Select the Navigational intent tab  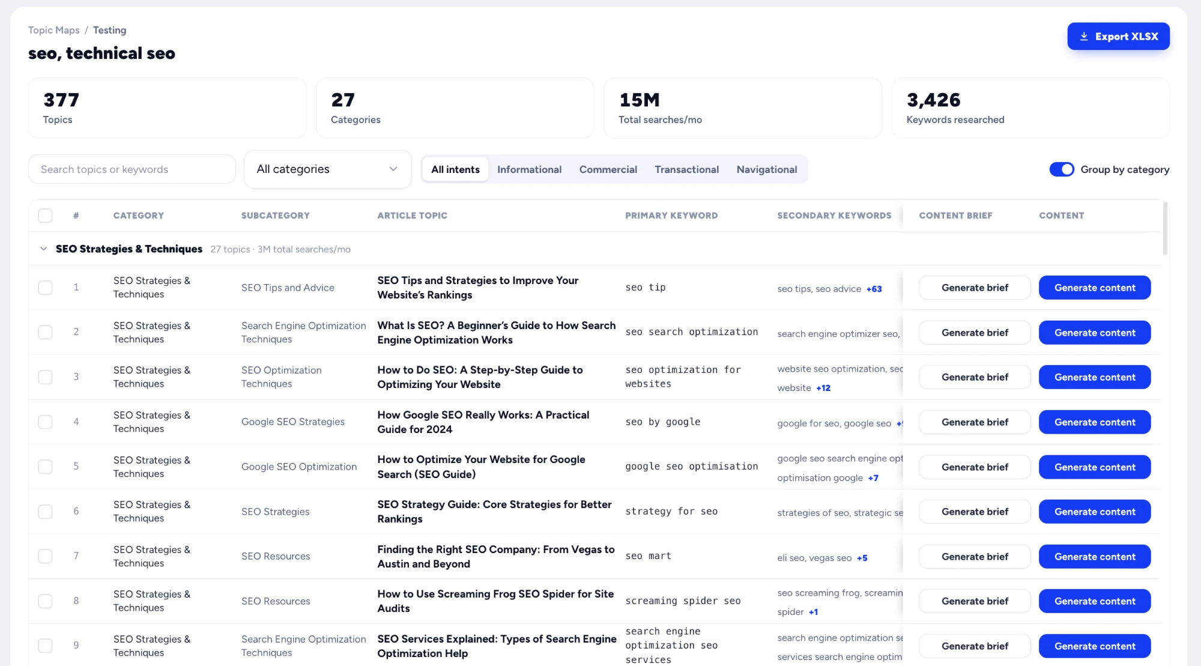[767, 169]
